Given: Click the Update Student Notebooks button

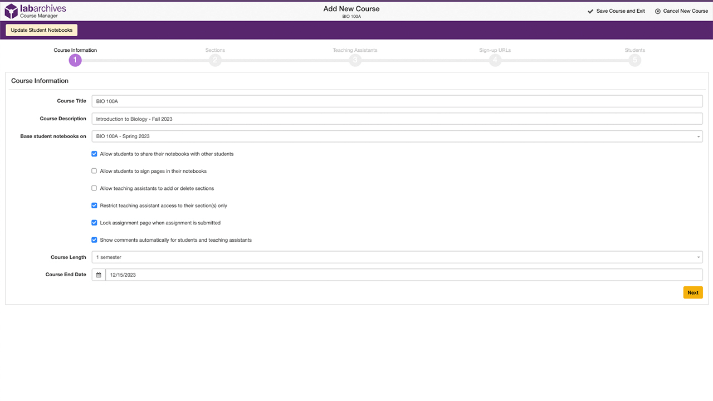Looking at the screenshot, I should 42,30.
